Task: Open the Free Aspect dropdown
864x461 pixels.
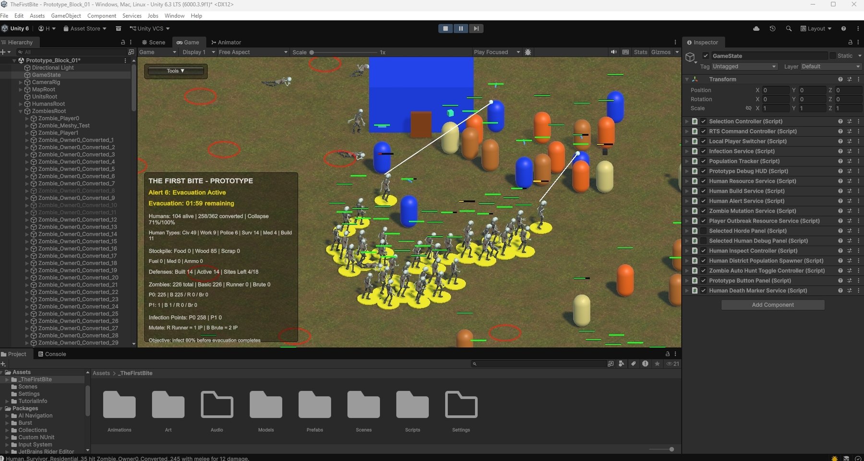Action: [252, 52]
